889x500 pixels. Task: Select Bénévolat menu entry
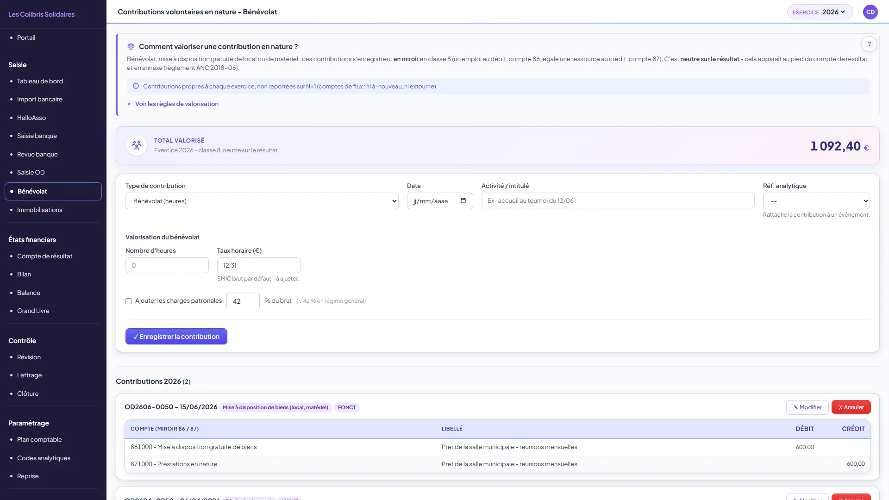click(53, 191)
